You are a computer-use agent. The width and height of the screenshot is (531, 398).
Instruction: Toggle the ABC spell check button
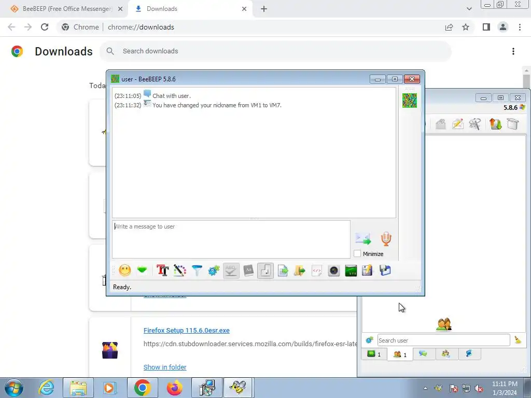231,271
